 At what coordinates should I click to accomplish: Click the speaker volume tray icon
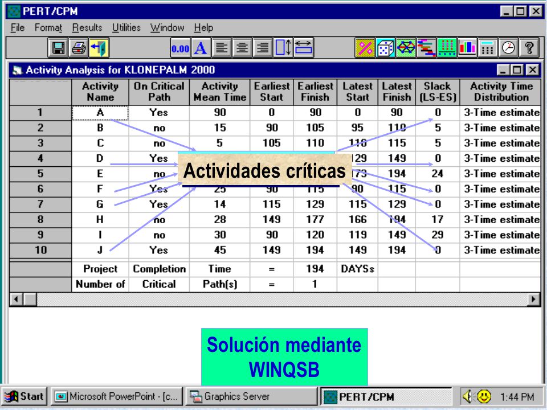click(467, 396)
